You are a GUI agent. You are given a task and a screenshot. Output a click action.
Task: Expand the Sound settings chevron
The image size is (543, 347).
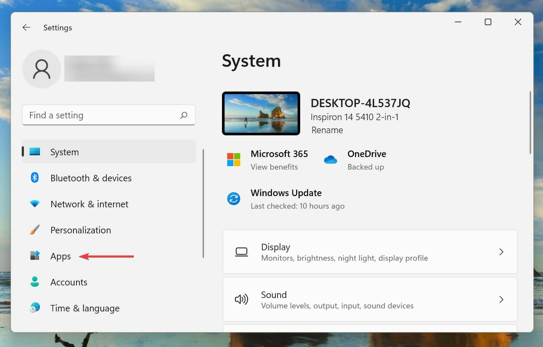pyautogui.click(x=501, y=299)
